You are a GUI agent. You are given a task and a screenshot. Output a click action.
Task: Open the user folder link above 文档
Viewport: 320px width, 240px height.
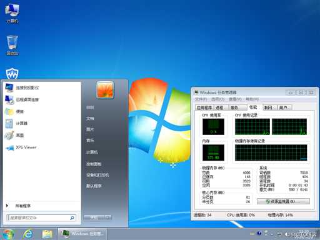coord(90,107)
